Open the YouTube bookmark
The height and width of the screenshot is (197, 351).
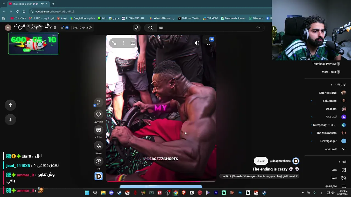click(18, 18)
